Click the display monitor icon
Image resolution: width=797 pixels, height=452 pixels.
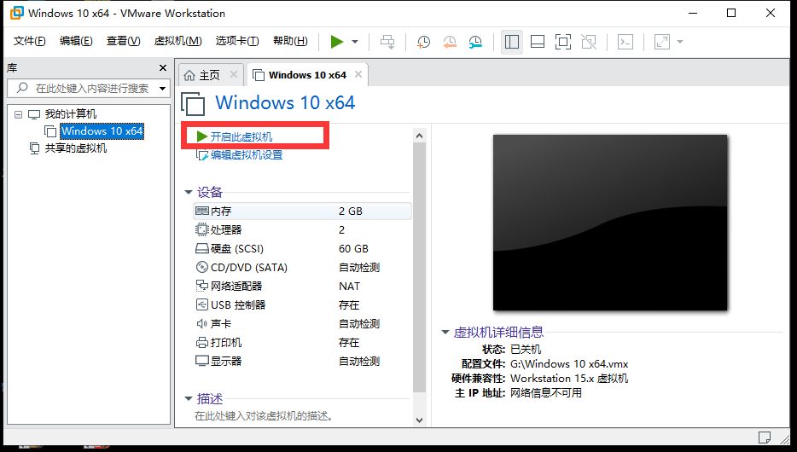click(x=202, y=361)
